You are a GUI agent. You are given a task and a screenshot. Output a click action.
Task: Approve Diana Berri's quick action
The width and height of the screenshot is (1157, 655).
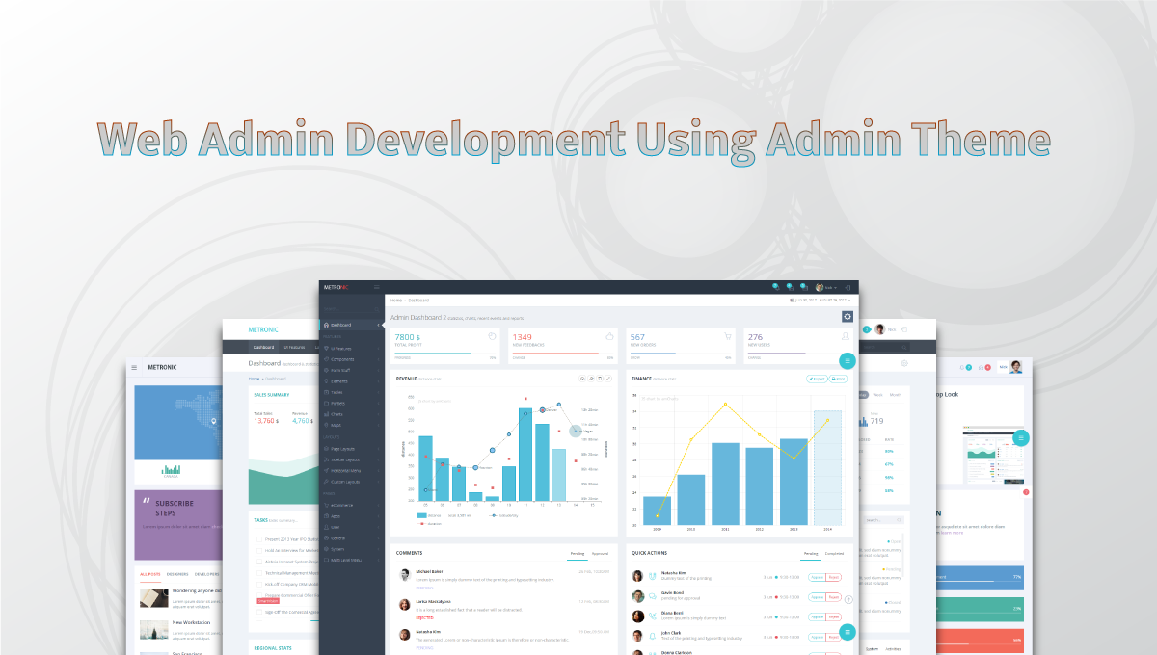point(817,616)
